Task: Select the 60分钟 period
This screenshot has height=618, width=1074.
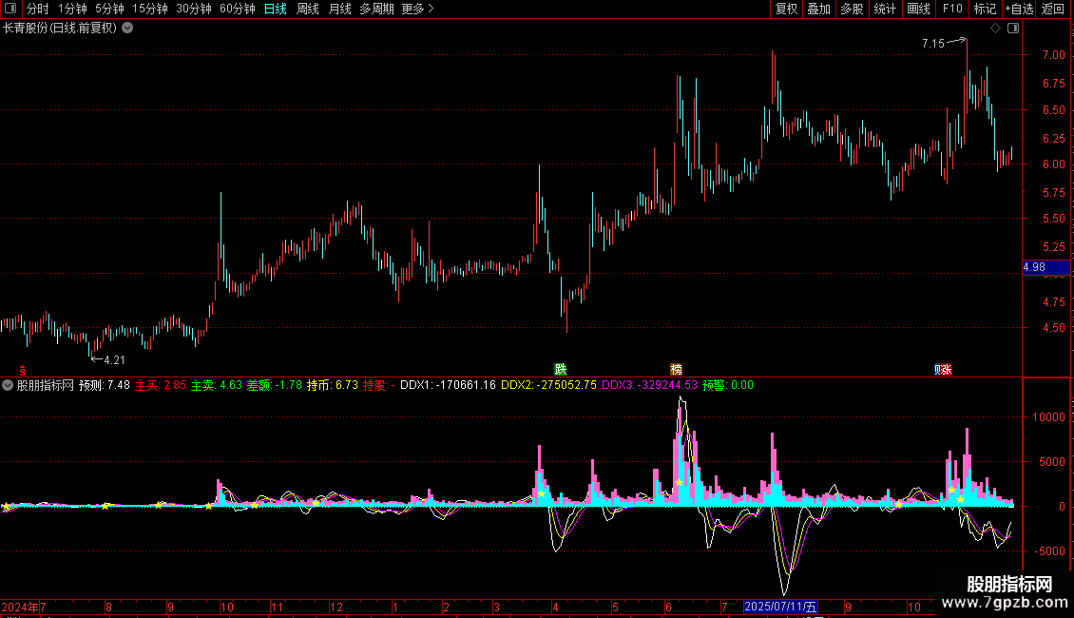Action: coord(237,9)
